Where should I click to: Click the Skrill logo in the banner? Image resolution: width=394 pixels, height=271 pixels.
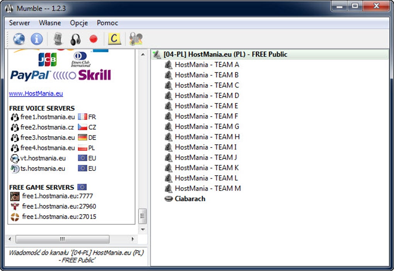pos(95,75)
